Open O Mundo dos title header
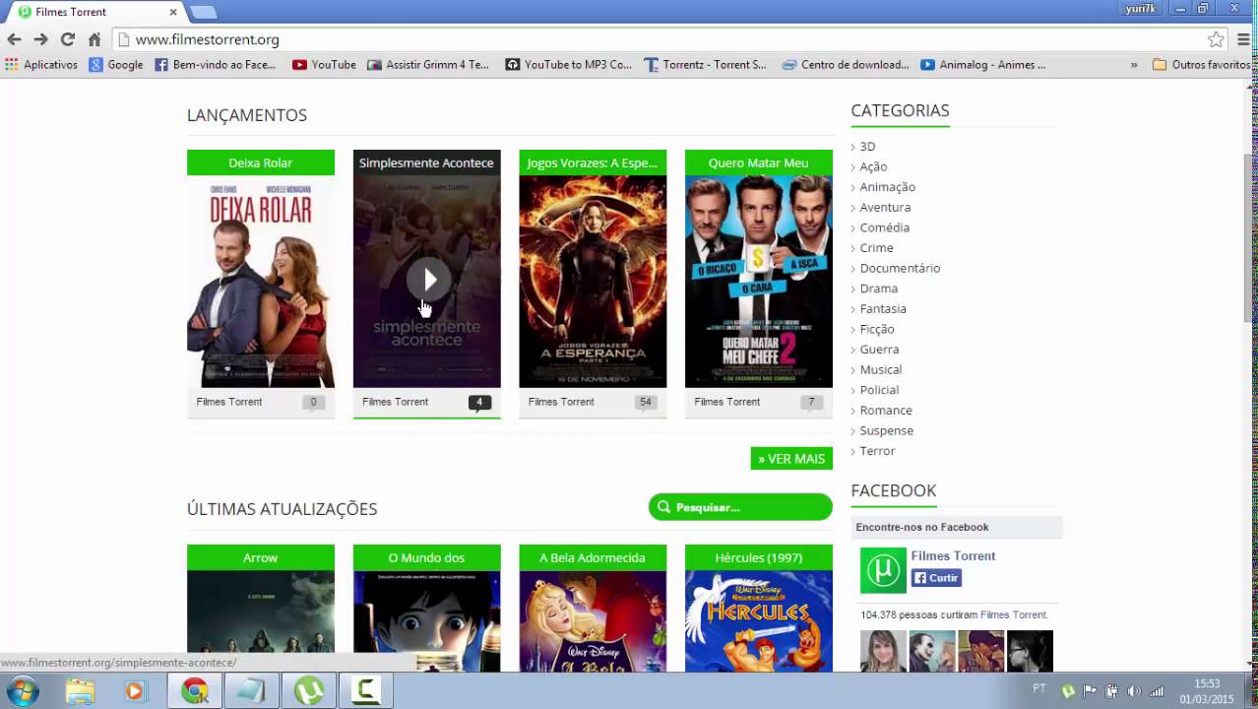The image size is (1258, 709). point(427,557)
